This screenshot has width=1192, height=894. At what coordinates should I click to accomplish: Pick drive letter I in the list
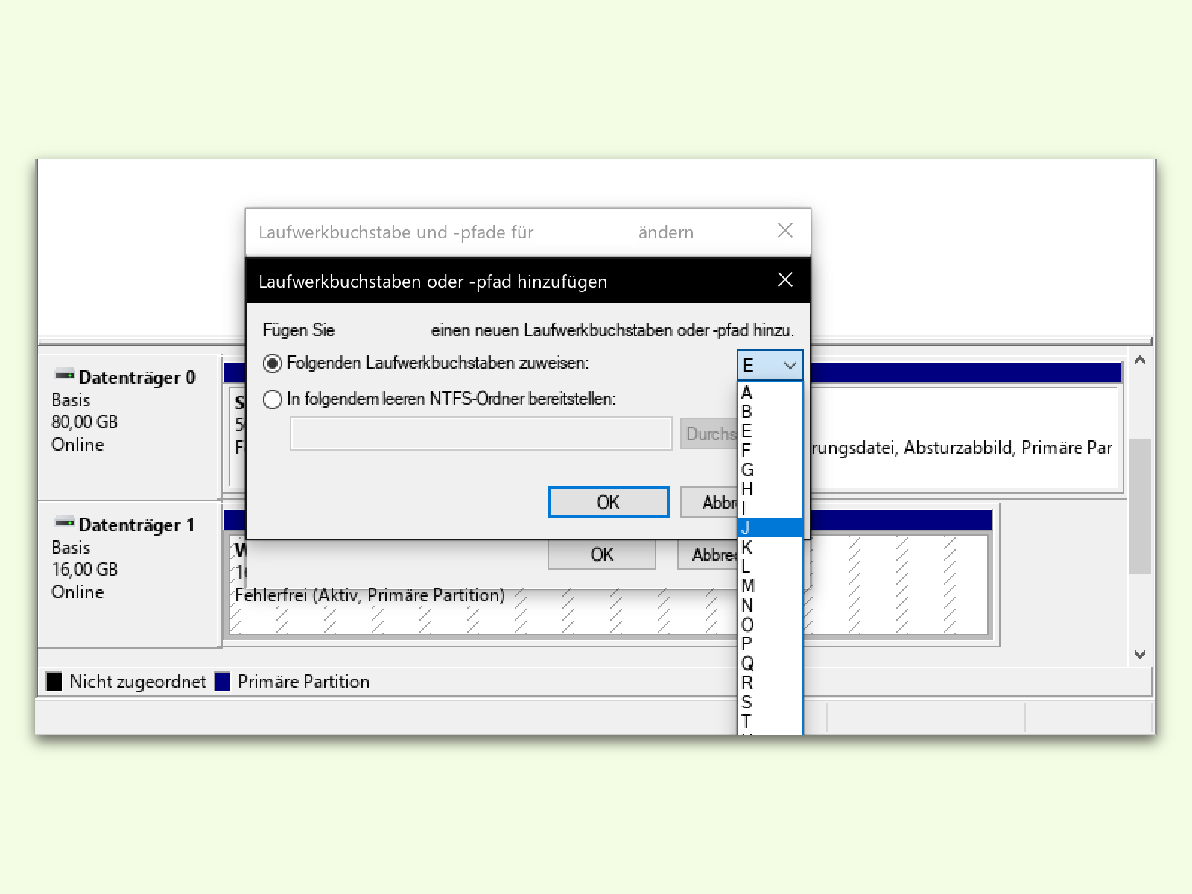770,509
